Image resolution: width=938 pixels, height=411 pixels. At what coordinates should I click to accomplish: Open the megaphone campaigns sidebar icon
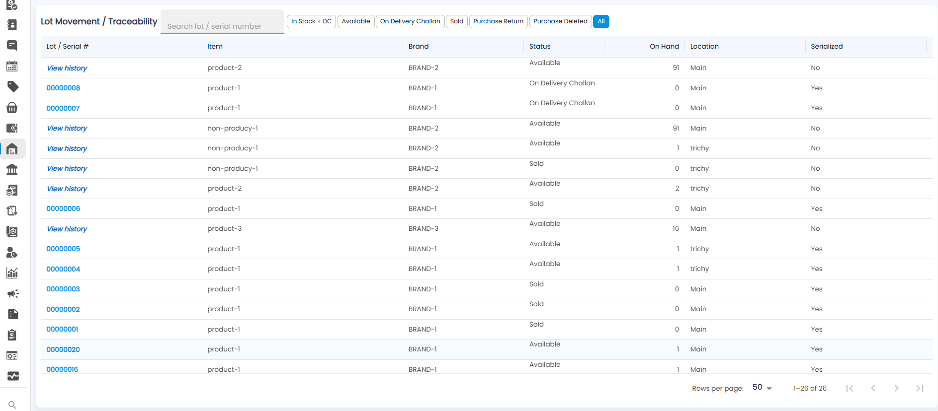[x=12, y=293]
